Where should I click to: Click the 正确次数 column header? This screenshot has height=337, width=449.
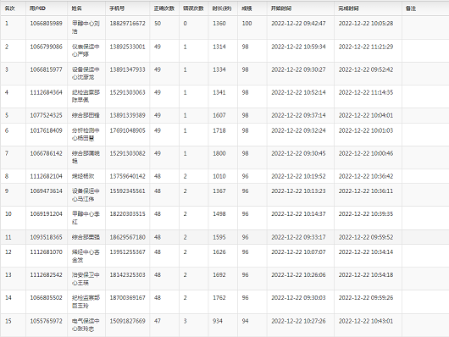pos(164,8)
